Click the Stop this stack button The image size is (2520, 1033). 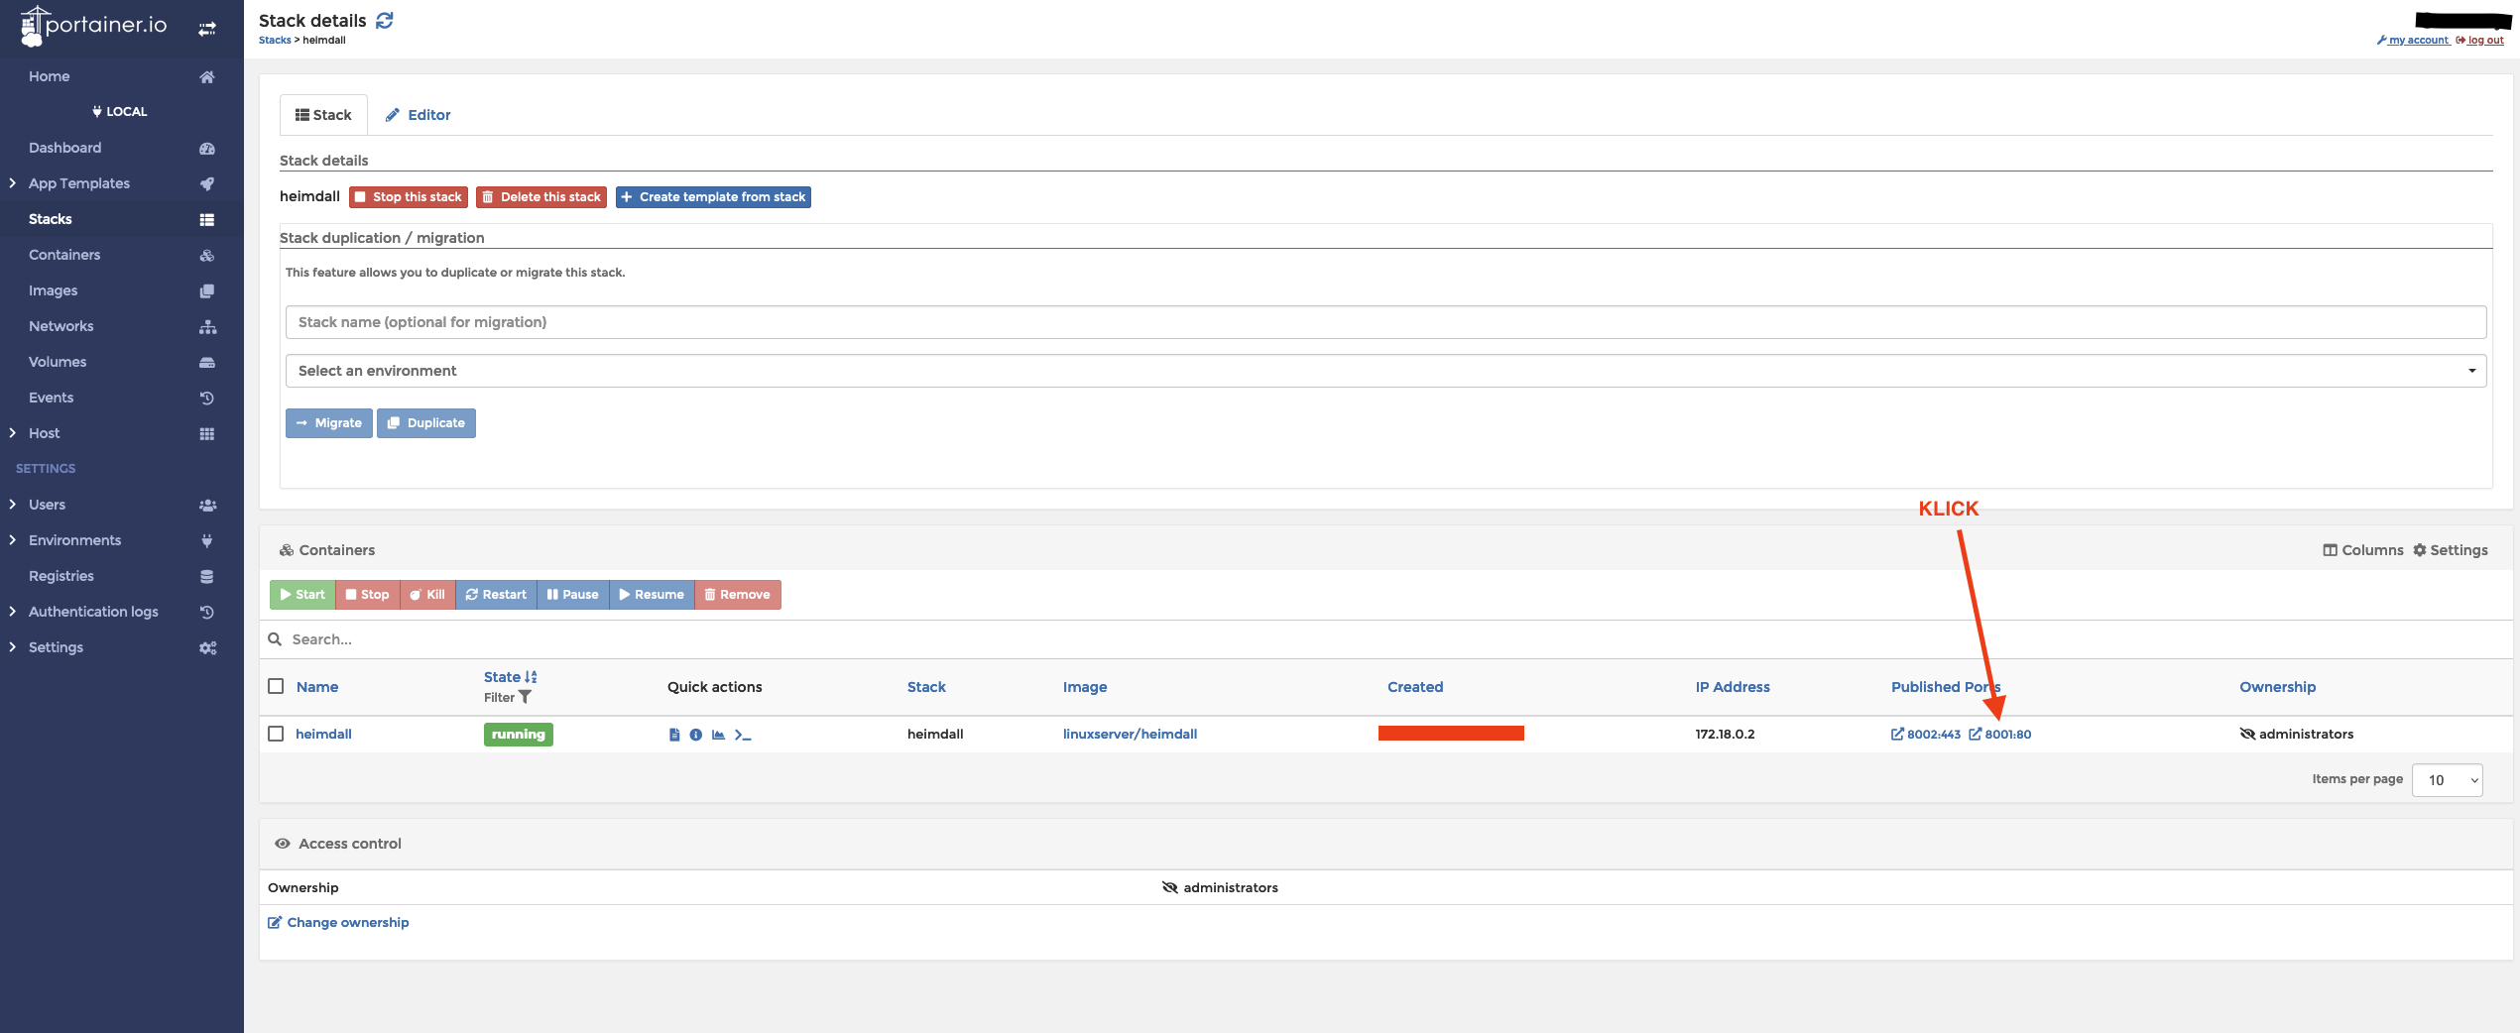(x=408, y=196)
